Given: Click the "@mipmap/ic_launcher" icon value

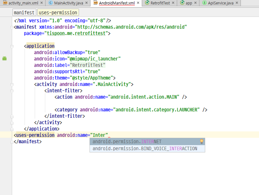Looking at the screenshot, I should click(x=94, y=59).
